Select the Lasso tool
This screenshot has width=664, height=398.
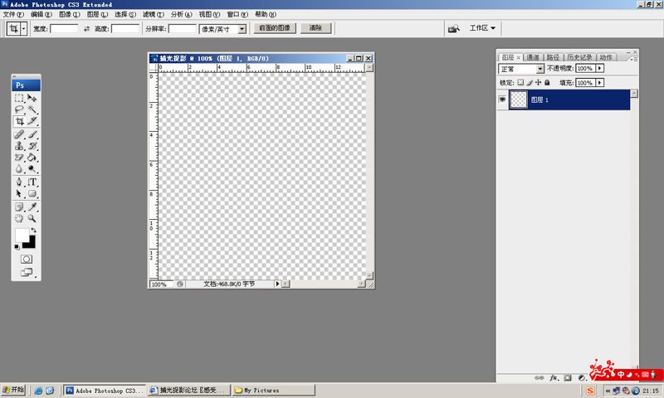tap(19, 109)
